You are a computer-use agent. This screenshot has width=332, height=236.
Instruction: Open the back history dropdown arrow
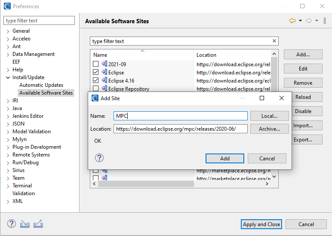[300, 21]
